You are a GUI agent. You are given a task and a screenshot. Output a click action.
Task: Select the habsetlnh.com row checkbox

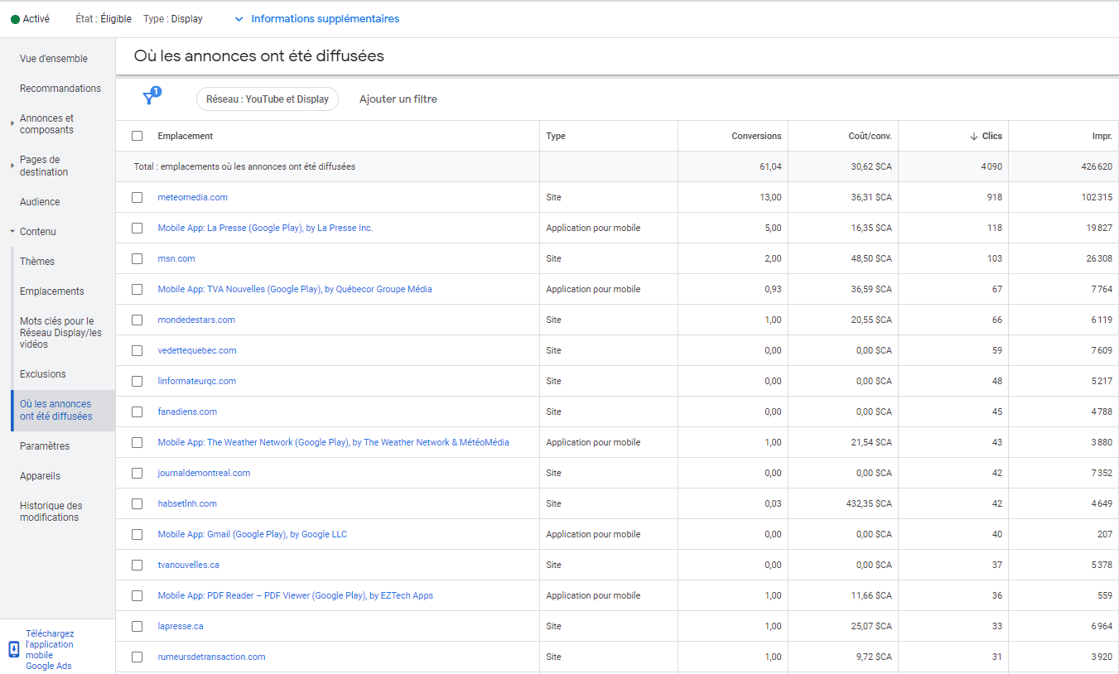coord(137,503)
